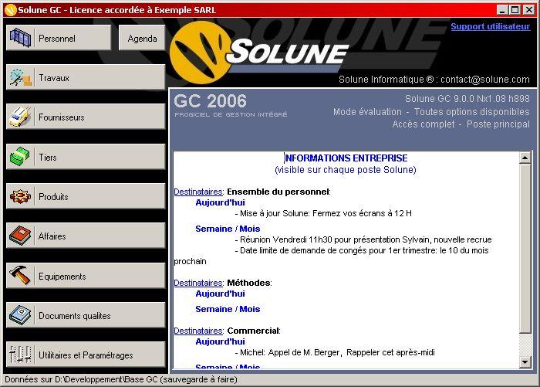540x387 pixels.
Task: Open the Affaires module
Action: [x=86, y=236]
